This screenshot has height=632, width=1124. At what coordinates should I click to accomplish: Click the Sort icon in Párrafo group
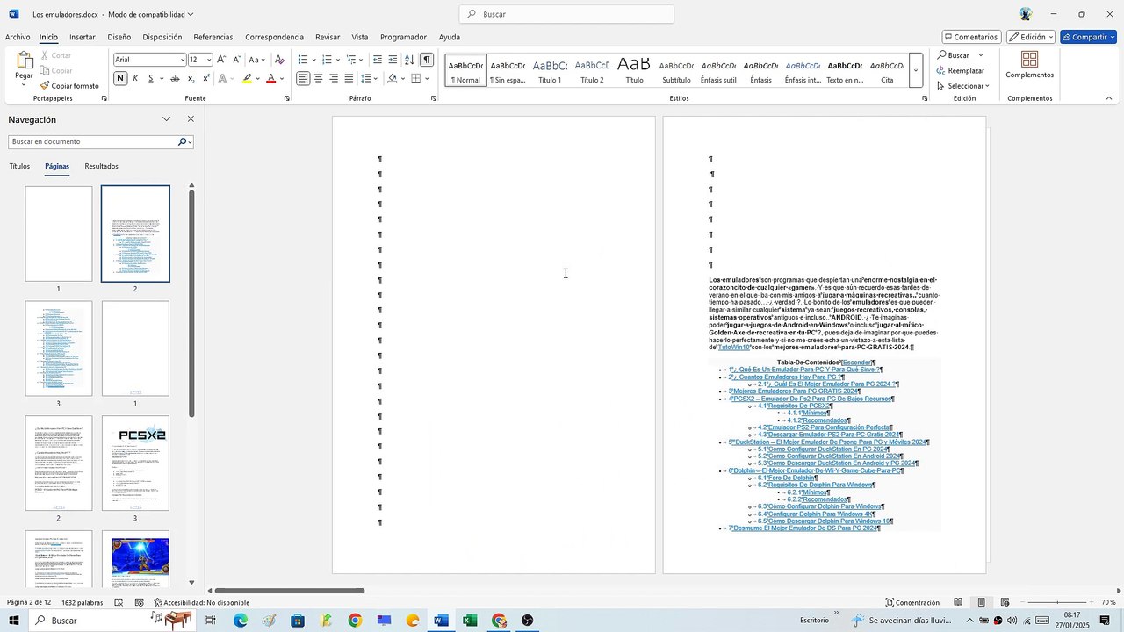click(x=409, y=60)
